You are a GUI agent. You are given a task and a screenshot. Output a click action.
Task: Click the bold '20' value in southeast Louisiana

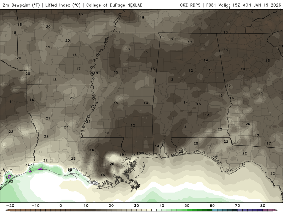(x=112, y=164)
